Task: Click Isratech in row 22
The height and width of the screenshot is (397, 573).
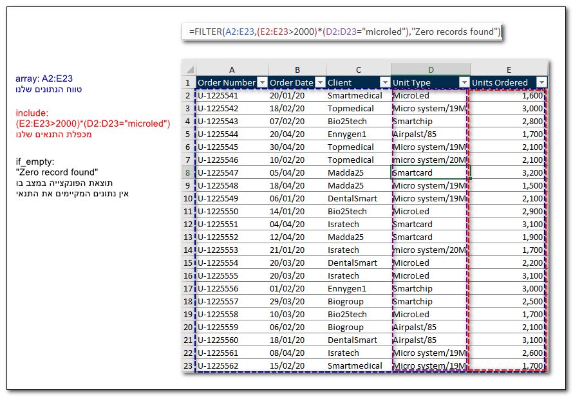Action: (x=359, y=353)
